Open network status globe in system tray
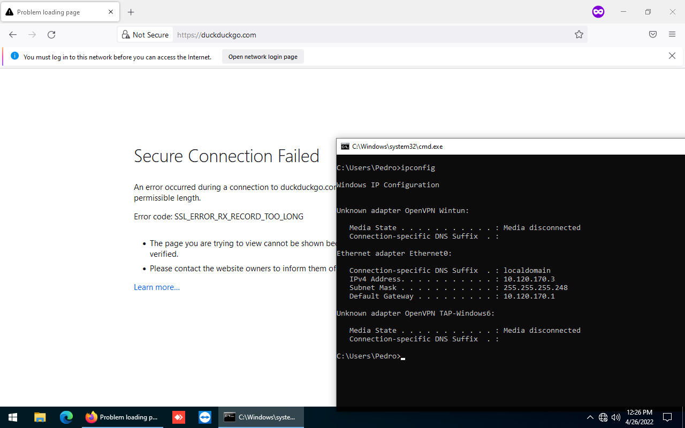Screen dimensions: 685x428 pos(603,417)
